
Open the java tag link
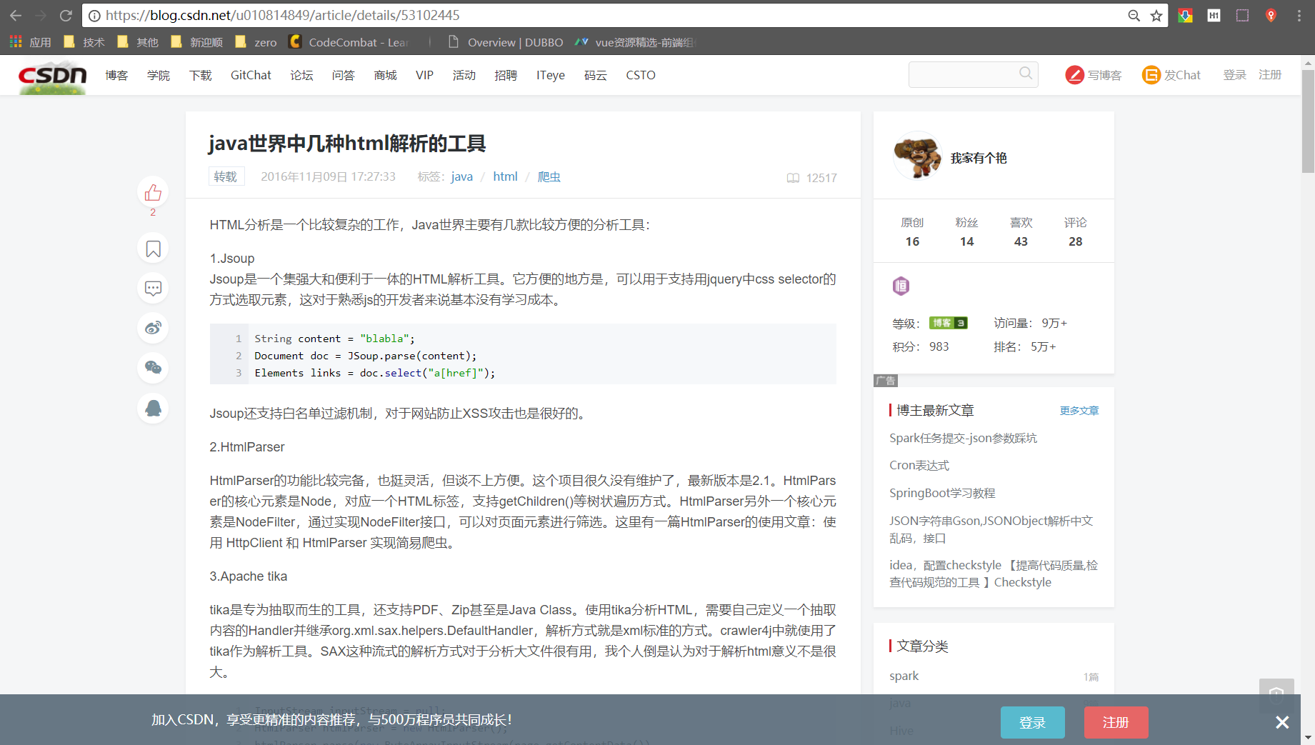tap(462, 176)
